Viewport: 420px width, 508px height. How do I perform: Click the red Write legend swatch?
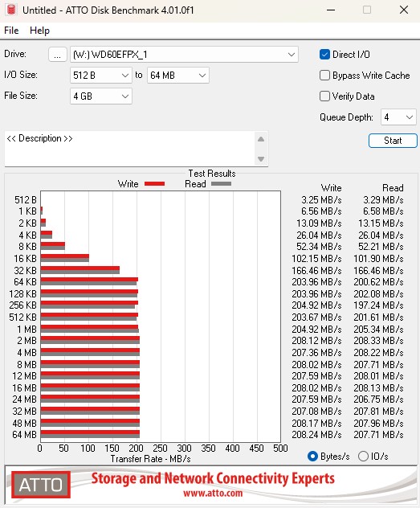coord(155,184)
